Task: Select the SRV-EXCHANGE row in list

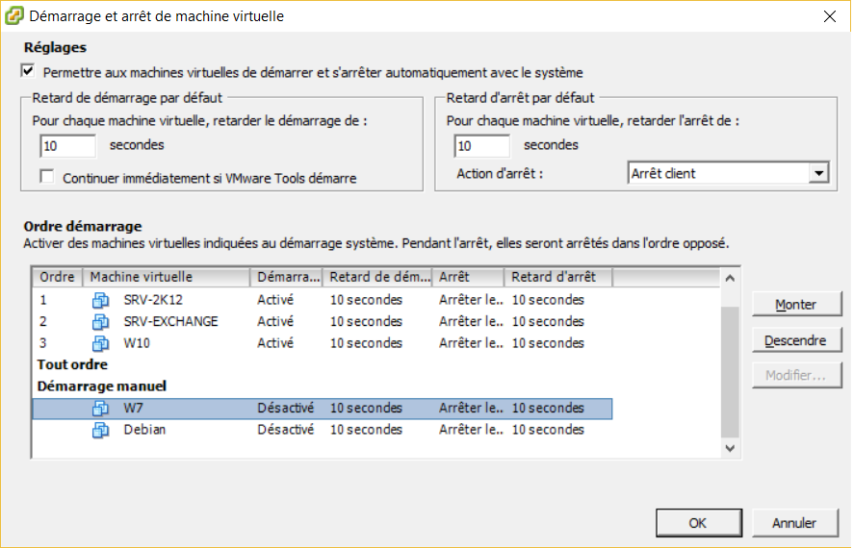Action: (323, 321)
